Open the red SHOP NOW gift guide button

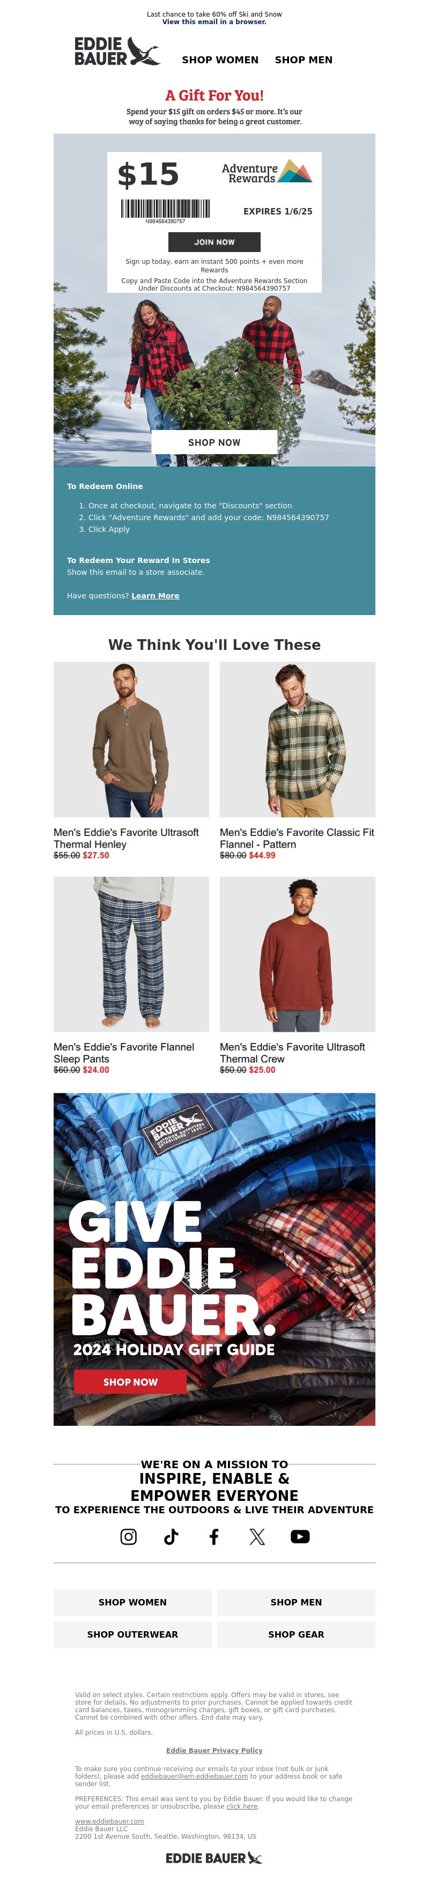point(131,1381)
